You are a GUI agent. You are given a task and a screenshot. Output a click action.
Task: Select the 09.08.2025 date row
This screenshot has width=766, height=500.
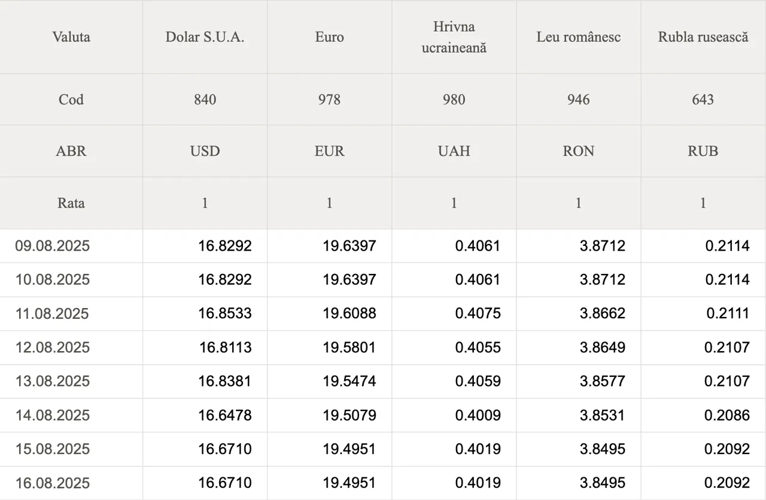pyautogui.click(x=53, y=246)
